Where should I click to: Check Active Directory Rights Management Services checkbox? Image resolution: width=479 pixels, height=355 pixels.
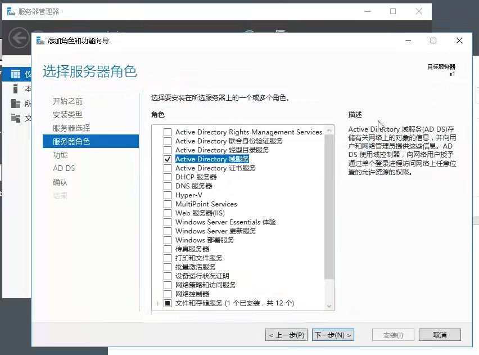tap(168, 132)
